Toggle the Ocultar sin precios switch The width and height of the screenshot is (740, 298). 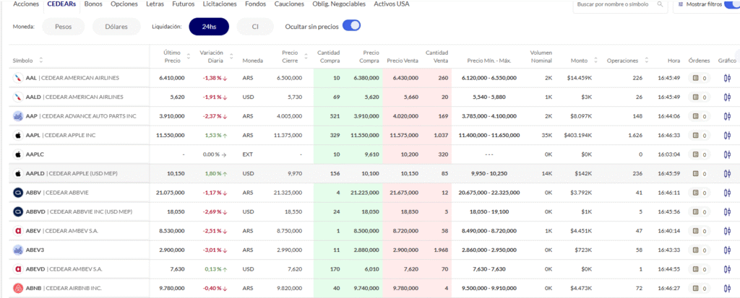click(x=351, y=26)
